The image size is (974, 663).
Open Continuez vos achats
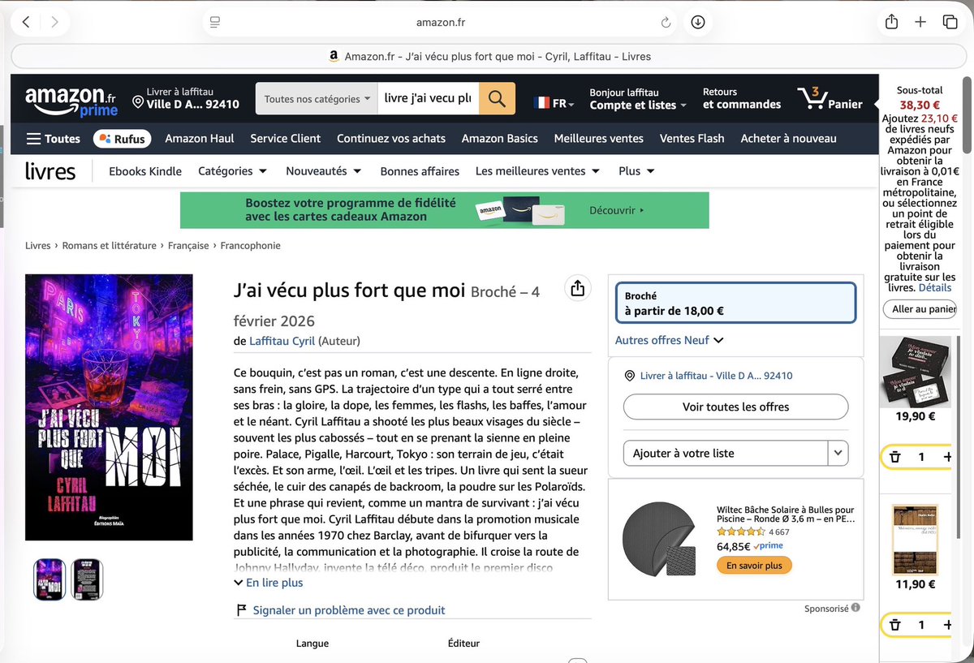click(391, 139)
